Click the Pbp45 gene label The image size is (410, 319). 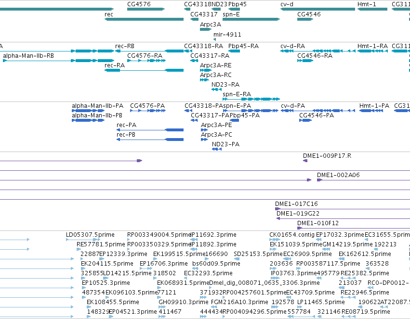click(x=238, y=4)
